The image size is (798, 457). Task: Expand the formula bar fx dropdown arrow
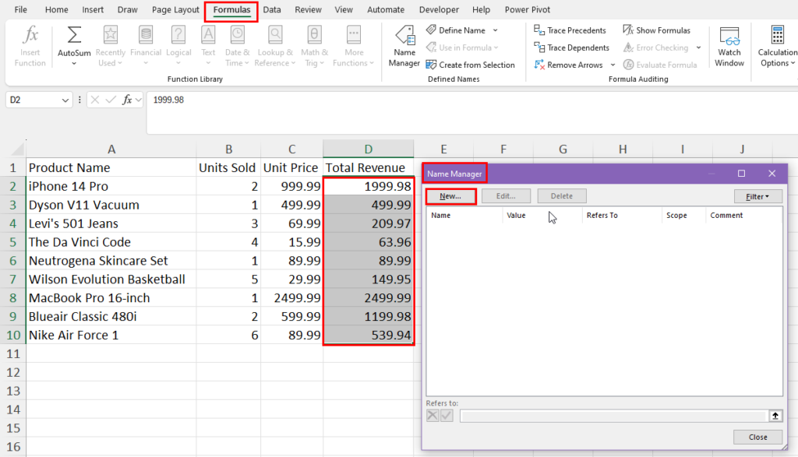point(139,100)
